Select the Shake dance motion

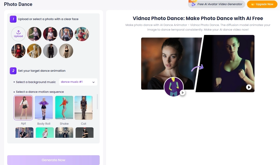(64, 107)
